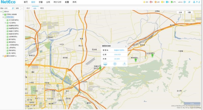The width and height of the screenshot is (203, 110).
Task: Click the search icon in tree filter box
Action: 13,8
